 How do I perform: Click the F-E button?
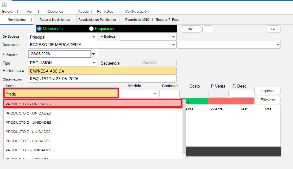[274, 29]
